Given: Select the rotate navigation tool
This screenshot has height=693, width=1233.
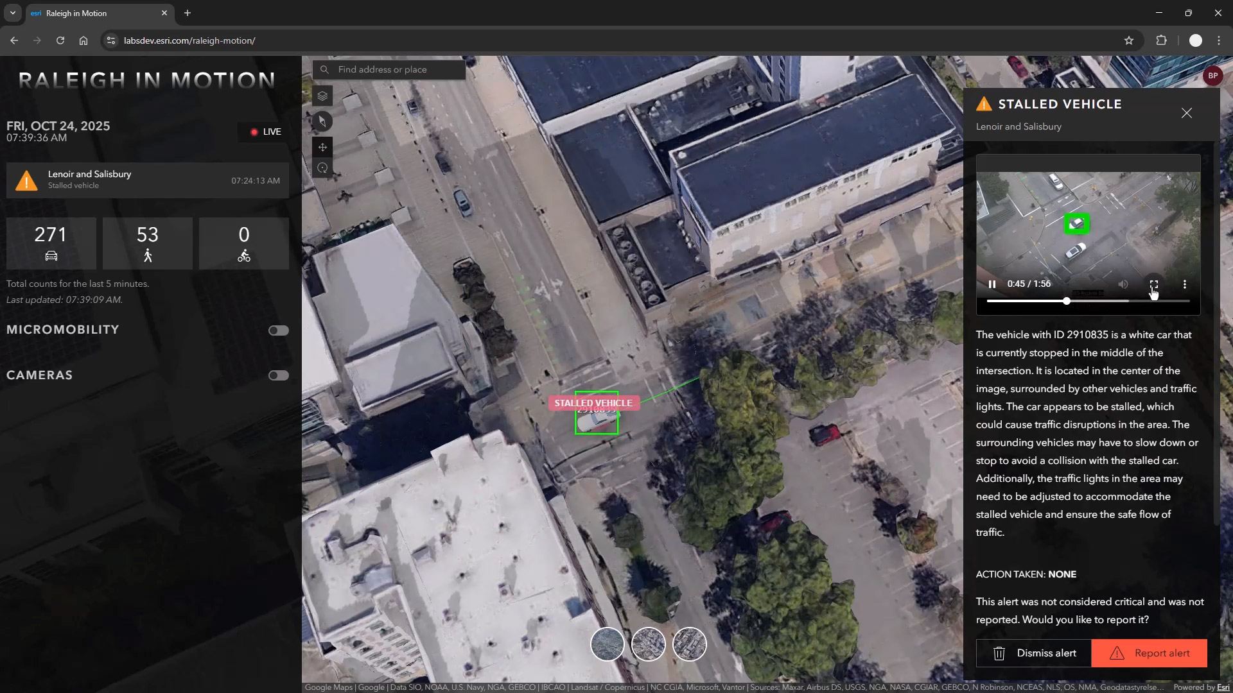Looking at the screenshot, I should [322, 168].
